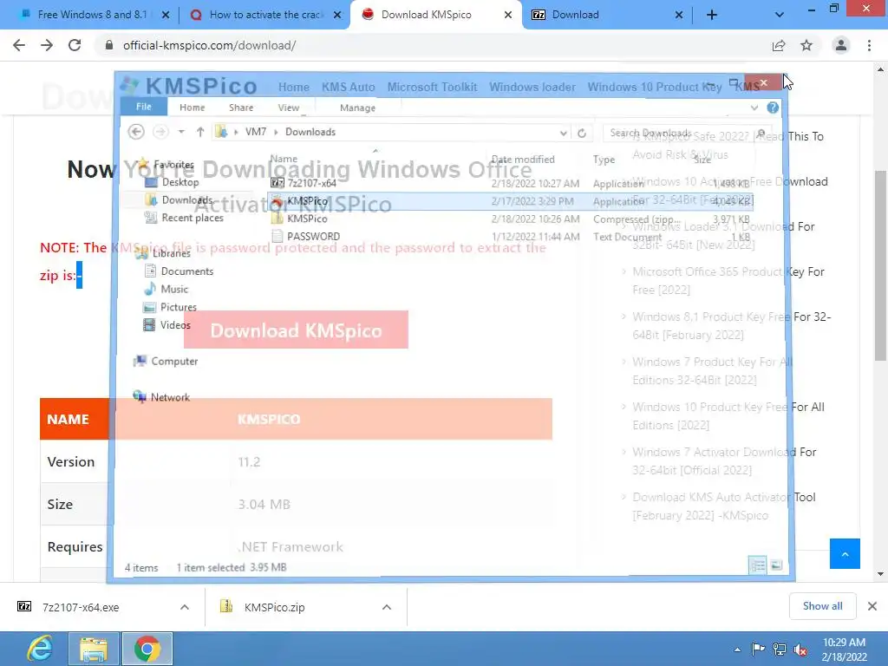Open Documents library in navigation pane
The image size is (888, 666).
[x=187, y=271]
